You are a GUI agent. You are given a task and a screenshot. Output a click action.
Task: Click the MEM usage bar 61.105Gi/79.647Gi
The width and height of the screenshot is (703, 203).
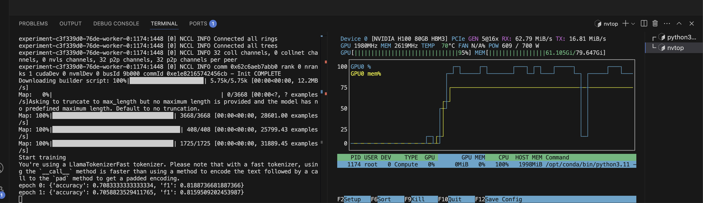[x=540, y=53]
